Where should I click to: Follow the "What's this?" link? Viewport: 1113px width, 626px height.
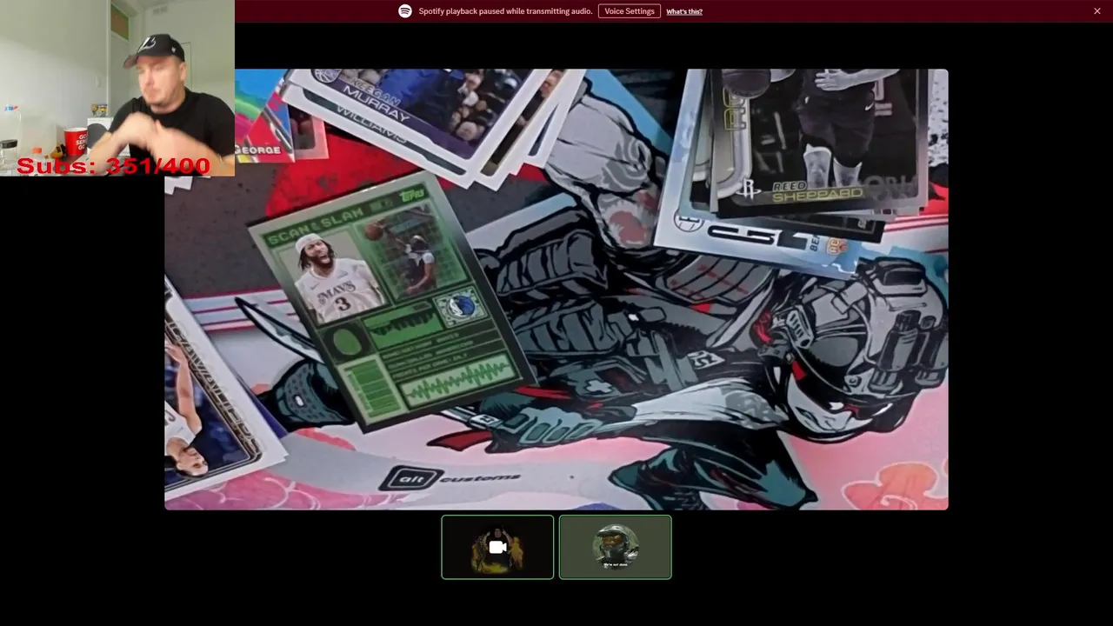[684, 11]
